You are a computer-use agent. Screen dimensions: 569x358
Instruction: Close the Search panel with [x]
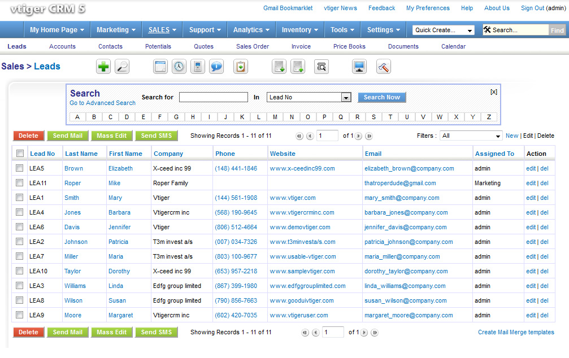point(493,92)
